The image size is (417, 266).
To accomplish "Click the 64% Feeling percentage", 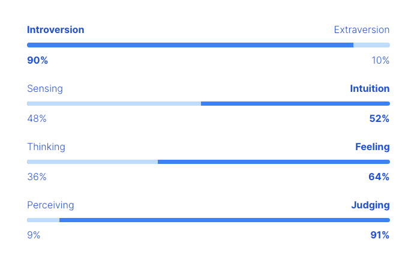I will 379,177.
